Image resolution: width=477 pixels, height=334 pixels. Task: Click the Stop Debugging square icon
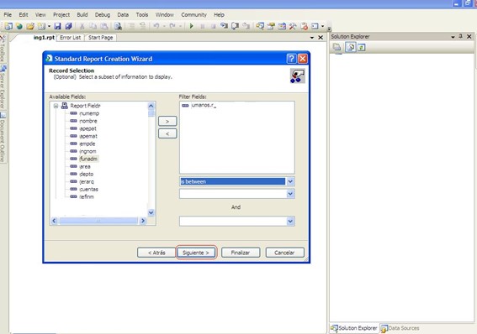click(x=213, y=26)
